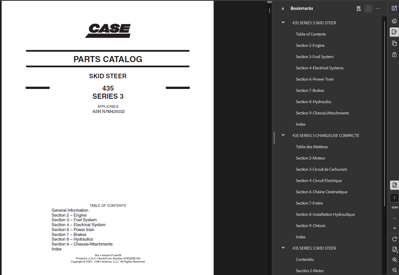Click the document vertical scrollbar thumb at top
Image resolution: width=399 pixels, height=275 pixels.
pyautogui.click(x=269, y=2)
